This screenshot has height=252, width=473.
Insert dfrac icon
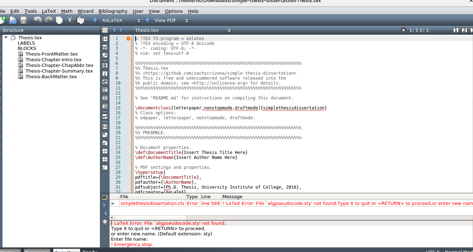tap(105, 159)
